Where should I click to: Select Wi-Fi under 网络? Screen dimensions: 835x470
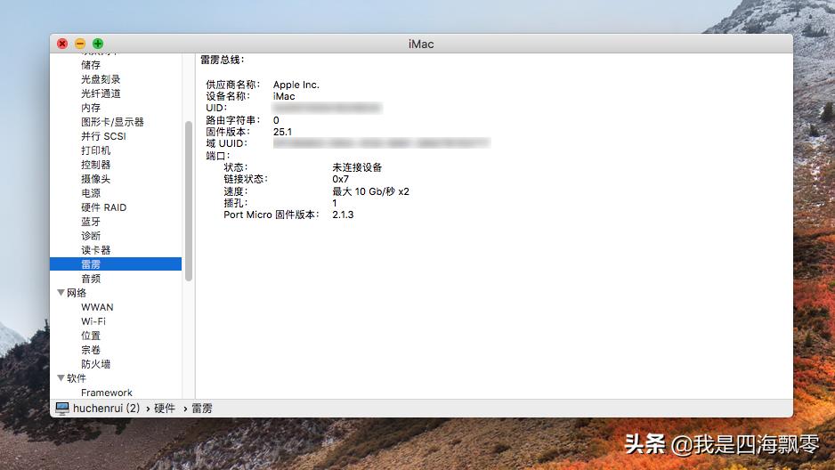93,321
